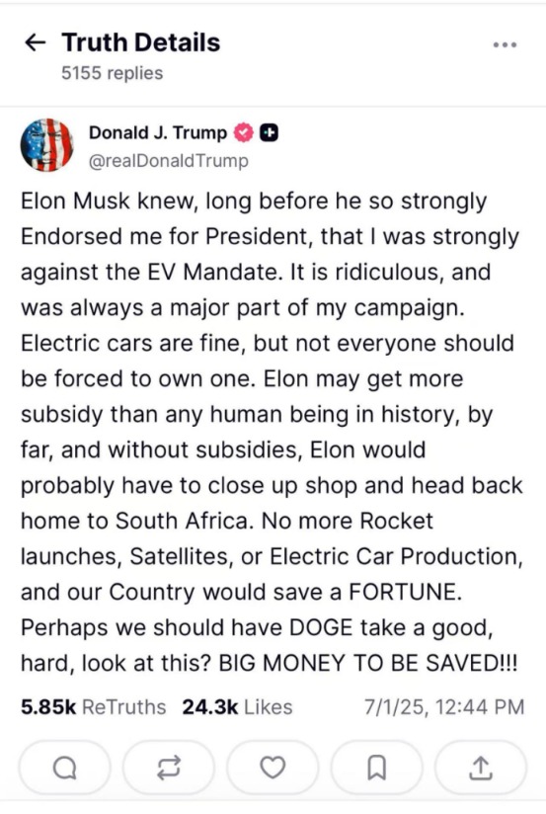Open the three-dots more options menu
The image size is (546, 814).
point(505,44)
